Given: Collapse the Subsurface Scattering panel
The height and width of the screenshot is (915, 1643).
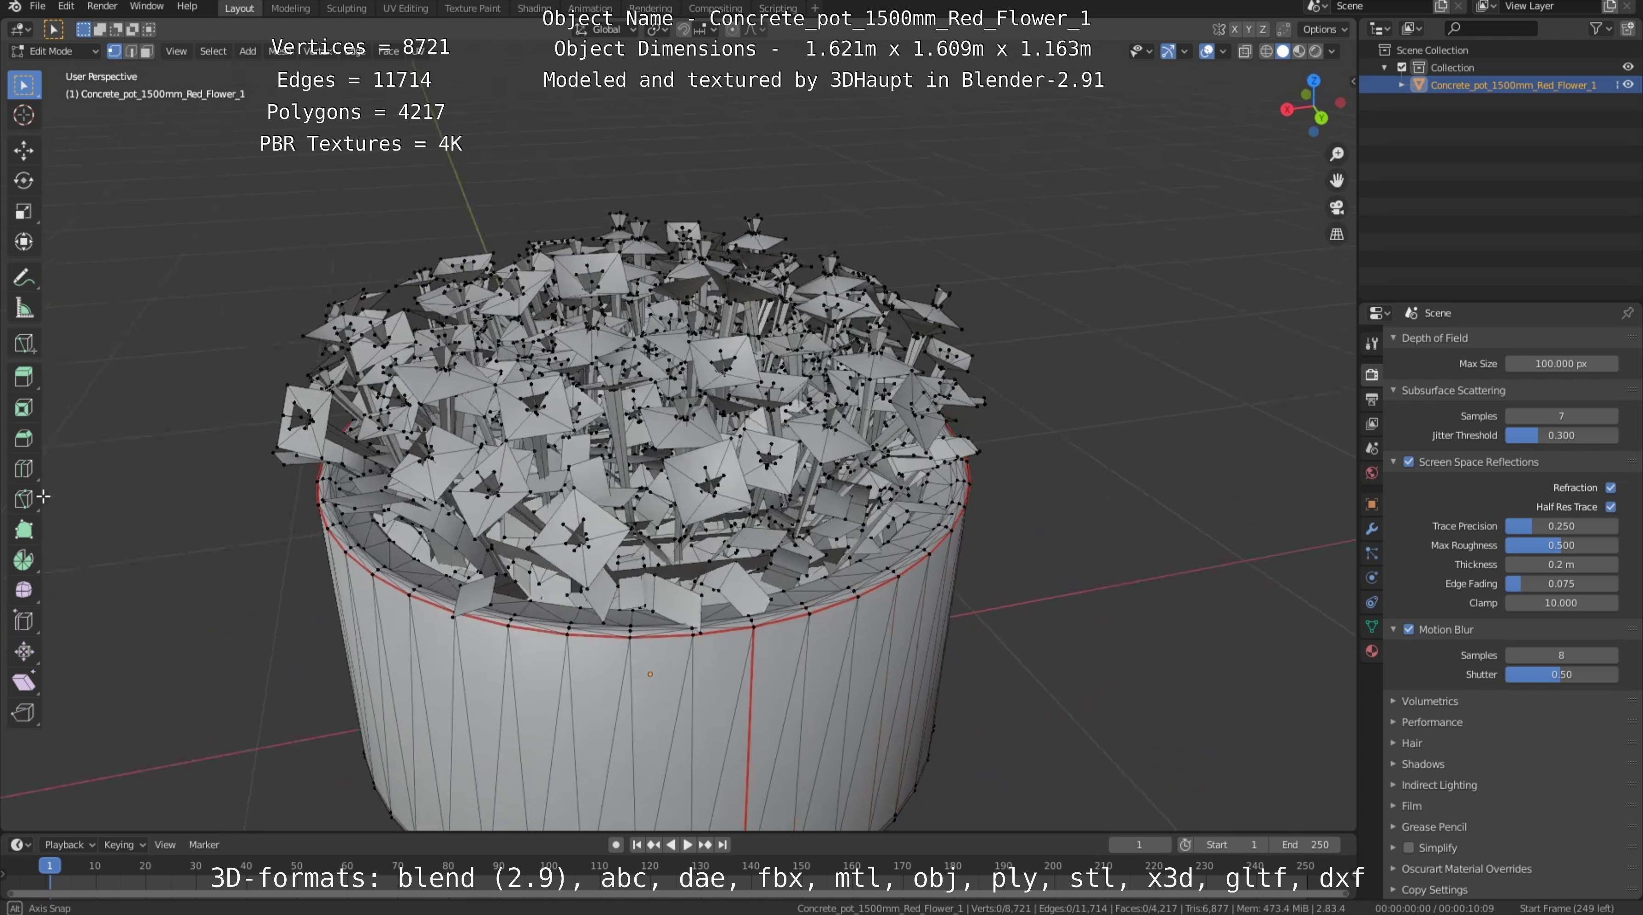Looking at the screenshot, I should (x=1394, y=390).
